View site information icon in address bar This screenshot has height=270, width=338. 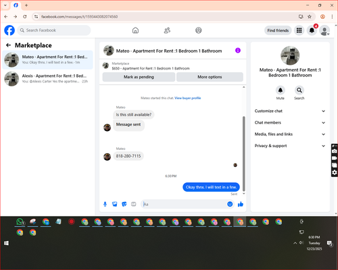click(36, 17)
